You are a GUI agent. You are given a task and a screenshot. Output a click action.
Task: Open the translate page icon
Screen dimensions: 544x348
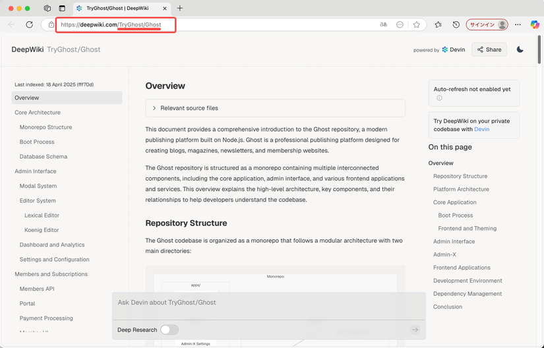pyautogui.click(x=383, y=24)
